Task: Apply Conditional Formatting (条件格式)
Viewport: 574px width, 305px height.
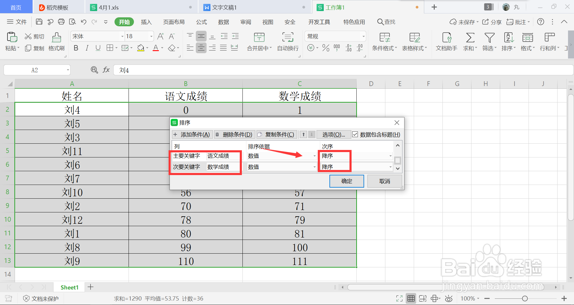Action: click(384, 42)
